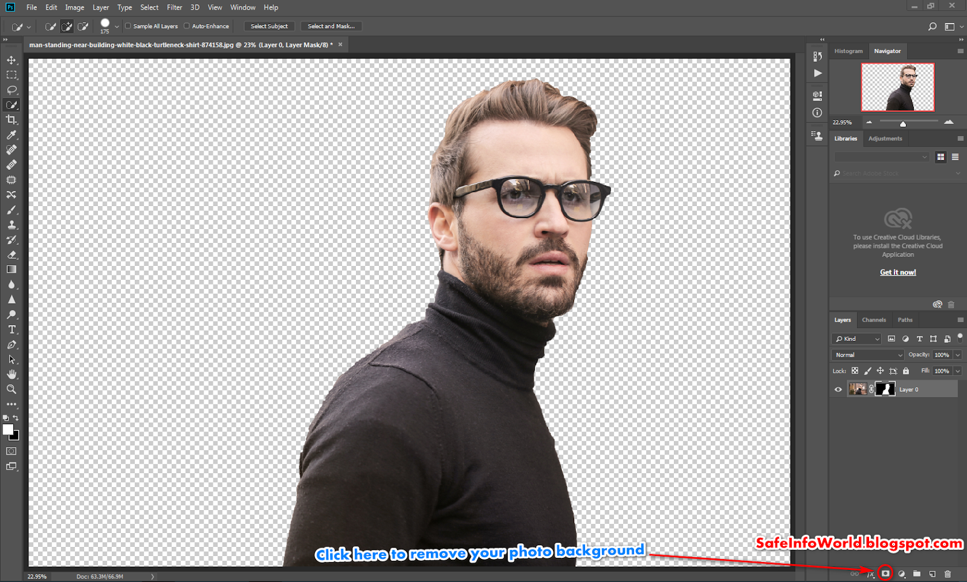This screenshot has height=582, width=967.
Task: Hide Layer 0 using its eye toggle
Action: coord(837,389)
